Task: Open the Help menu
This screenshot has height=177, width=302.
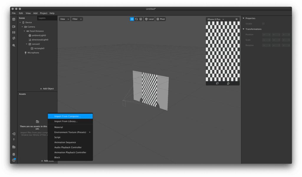Action: point(52,13)
